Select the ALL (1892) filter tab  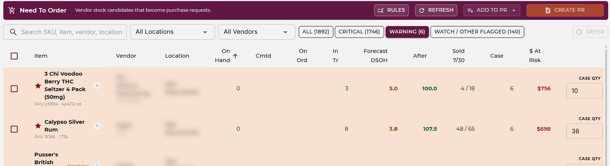point(316,32)
